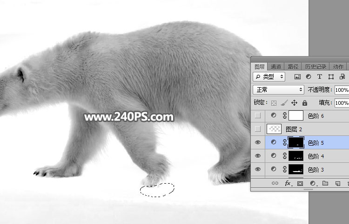Open the 历史记录 tab
Viewport: 349px width, 224px height.
[315, 67]
